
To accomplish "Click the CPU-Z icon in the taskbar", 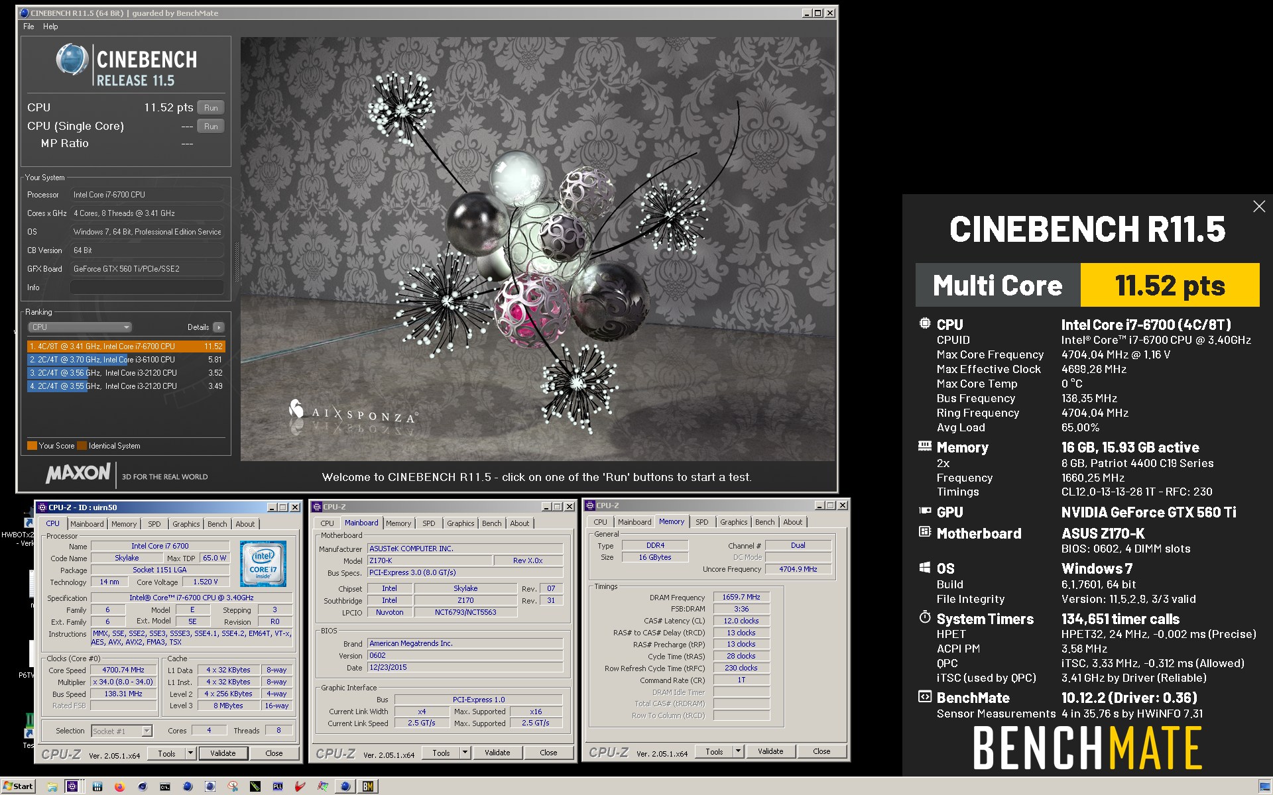I will click(x=72, y=786).
